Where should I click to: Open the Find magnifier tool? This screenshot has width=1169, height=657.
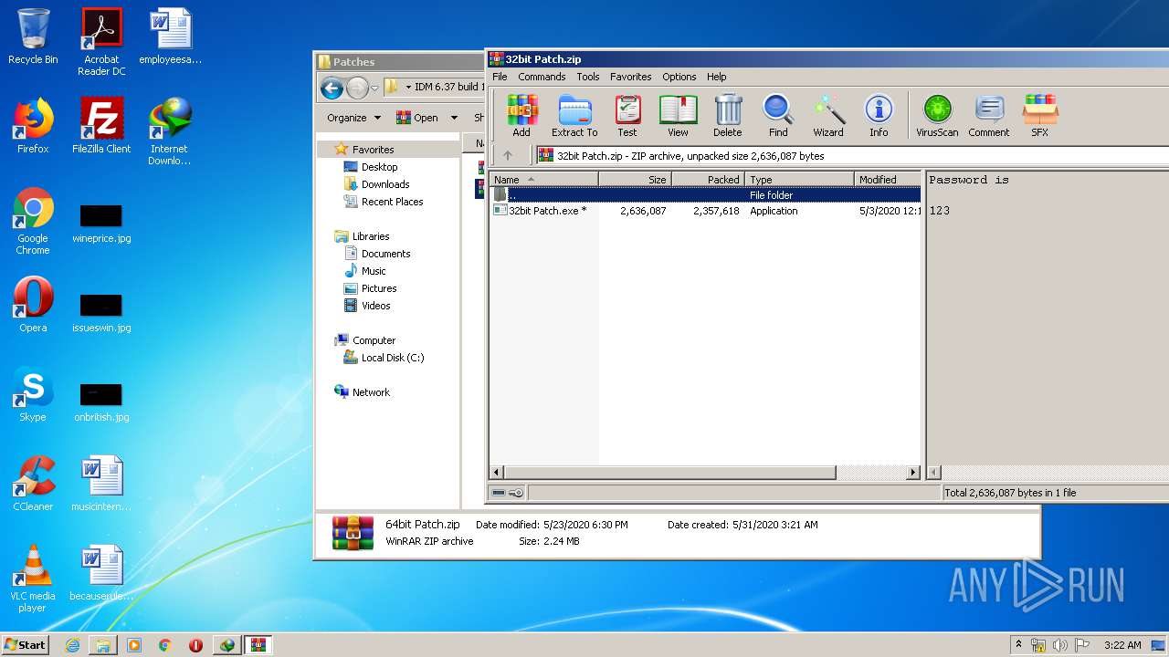coord(778,116)
